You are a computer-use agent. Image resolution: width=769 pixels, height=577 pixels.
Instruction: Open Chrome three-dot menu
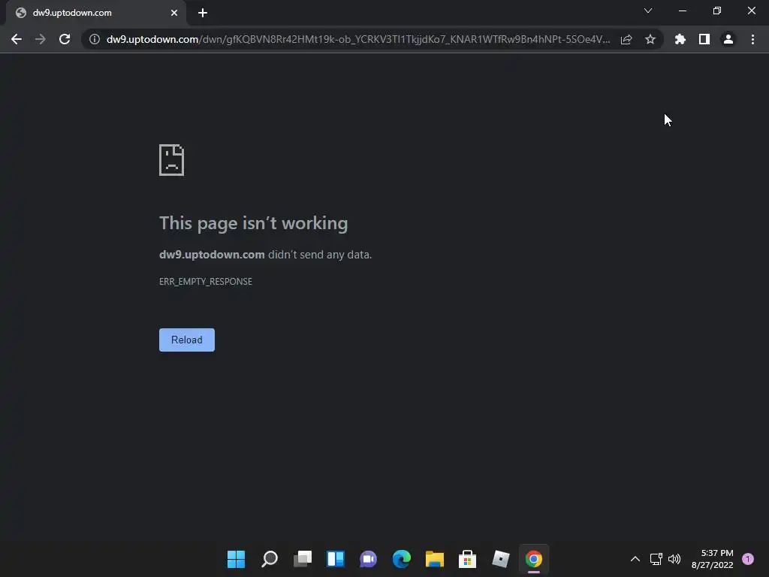point(752,39)
